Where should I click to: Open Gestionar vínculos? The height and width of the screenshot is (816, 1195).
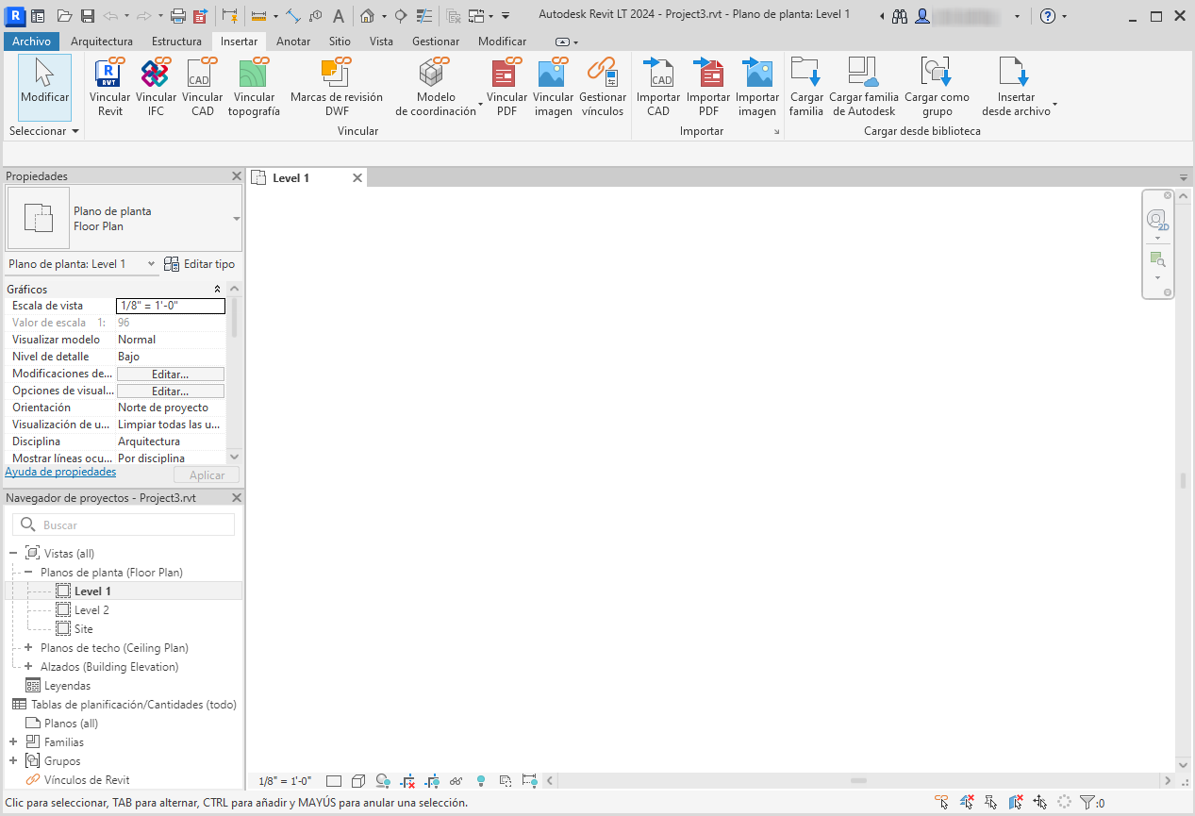click(602, 87)
